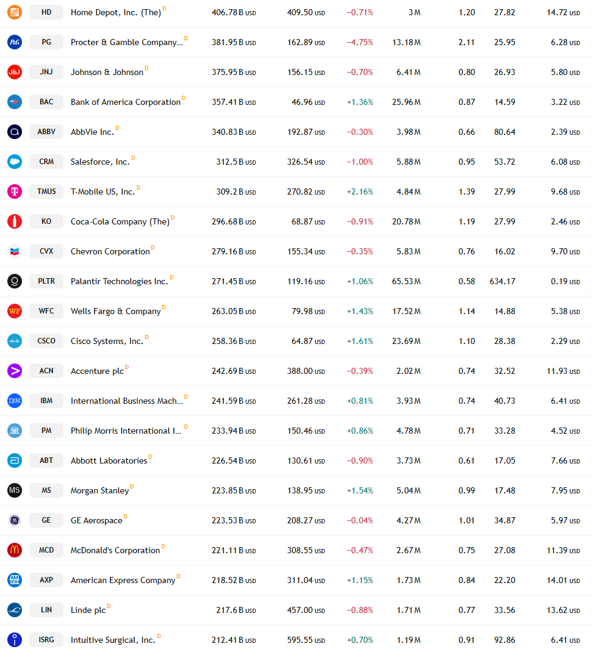
Task: Click Home Depot market cap 406.78 B
Action: [234, 12]
